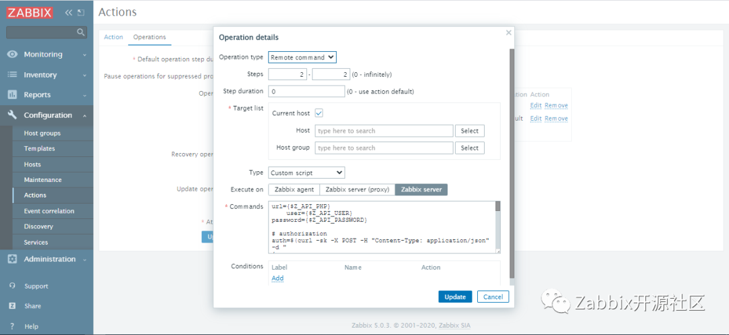Click the Support headset icon
Viewport: 729px width, 335px height.
click(x=13, y=286)
